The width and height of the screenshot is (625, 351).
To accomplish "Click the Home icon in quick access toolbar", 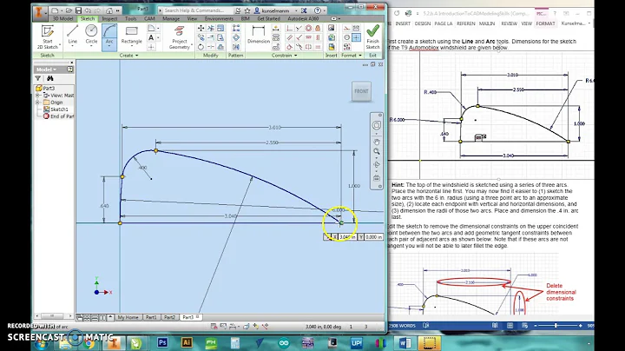I will pyautogui.click(x=109, y=10).
